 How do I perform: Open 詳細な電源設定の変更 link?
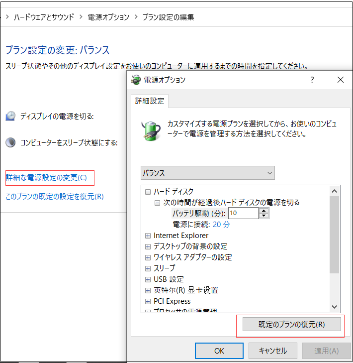pos(46,177)
